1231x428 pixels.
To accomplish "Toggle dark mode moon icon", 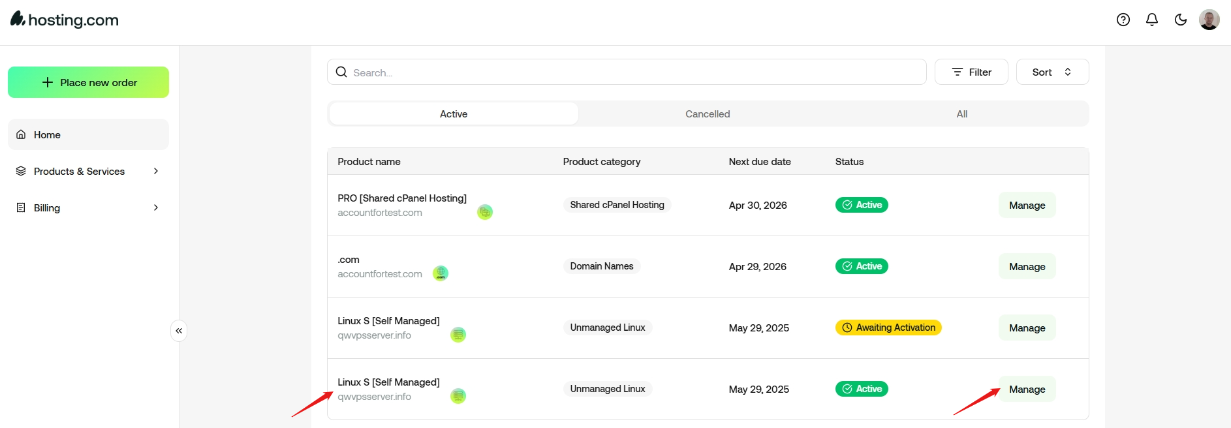I will [x=1181, y=20].
